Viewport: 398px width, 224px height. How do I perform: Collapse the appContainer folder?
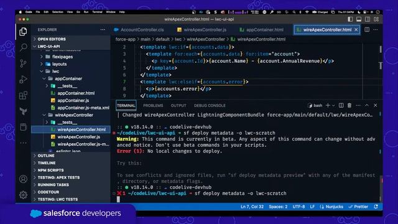click(x=71, y=79)
